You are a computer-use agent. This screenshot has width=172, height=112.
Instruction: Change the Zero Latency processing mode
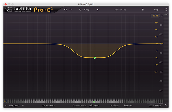tap(48, 105)
